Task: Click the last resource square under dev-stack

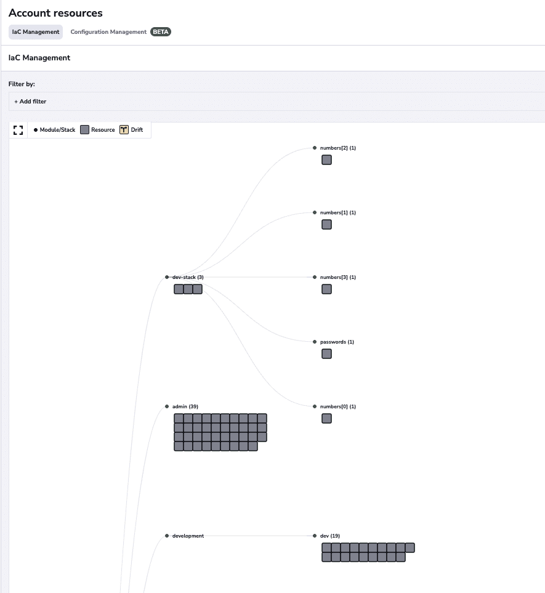Action: pos(198,289)
